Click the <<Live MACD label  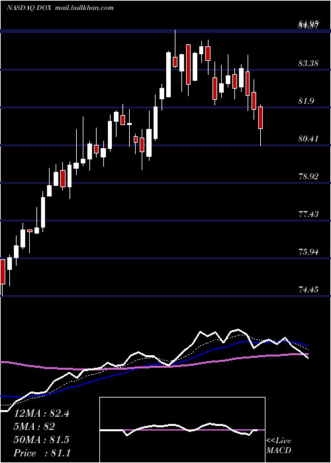pos(279,445)
